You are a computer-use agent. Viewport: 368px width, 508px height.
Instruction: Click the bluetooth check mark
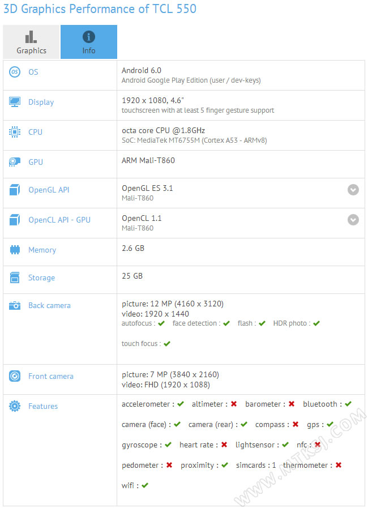click(x=348, y=404)
